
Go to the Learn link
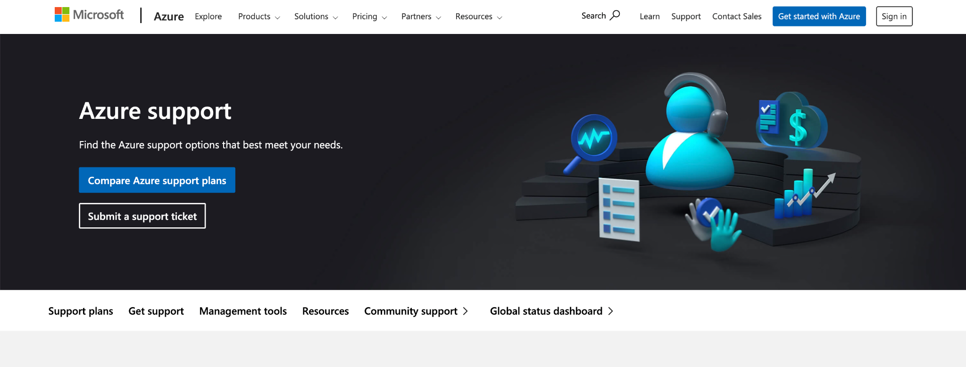click(x=650, y=17)
